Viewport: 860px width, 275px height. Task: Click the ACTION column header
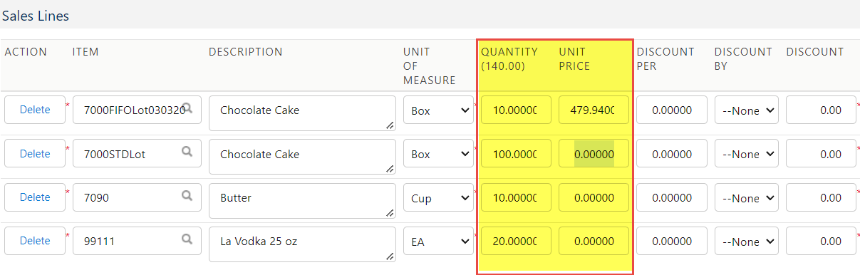pyautogui.click(x=26, y=52)
